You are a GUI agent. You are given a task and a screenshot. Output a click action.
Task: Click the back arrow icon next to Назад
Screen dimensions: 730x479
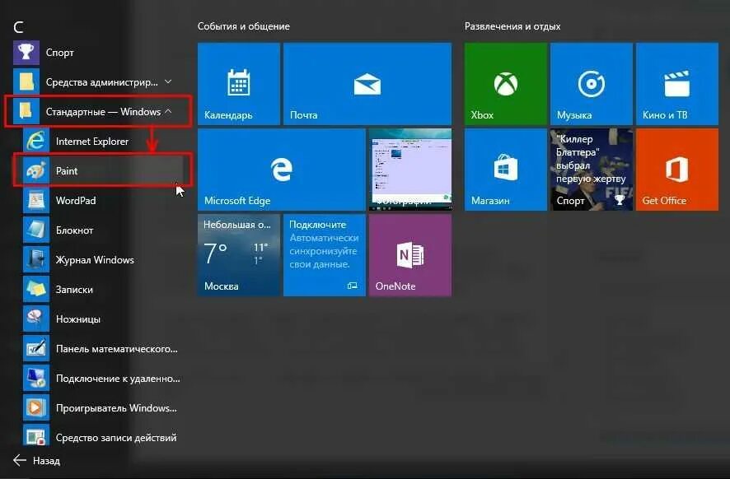pos(20,460)
